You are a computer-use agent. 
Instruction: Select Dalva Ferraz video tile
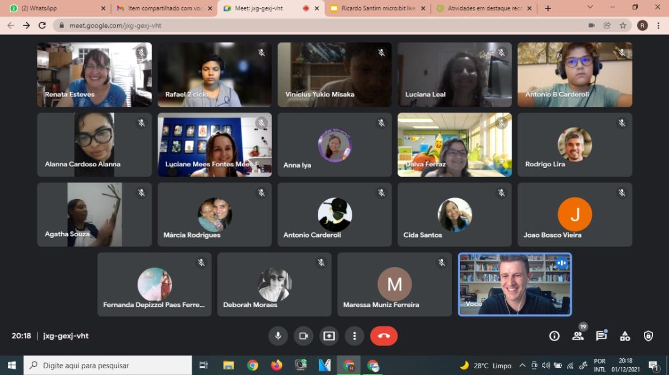pos(454,145)
